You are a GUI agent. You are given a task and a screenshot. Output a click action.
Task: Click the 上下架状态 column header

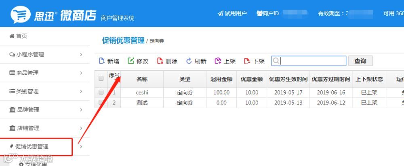[369, 79]
